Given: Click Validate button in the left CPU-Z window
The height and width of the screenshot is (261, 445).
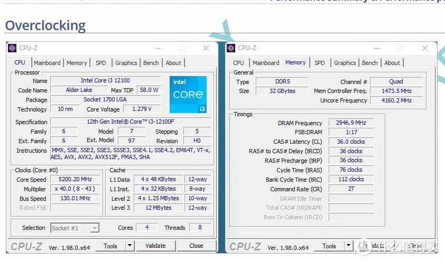Looking at the screenshot, I should point(155,246).
